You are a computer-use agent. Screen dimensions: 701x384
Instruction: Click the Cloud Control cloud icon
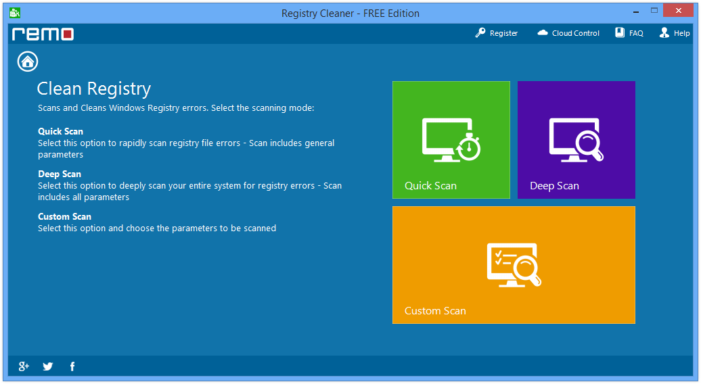542,32
